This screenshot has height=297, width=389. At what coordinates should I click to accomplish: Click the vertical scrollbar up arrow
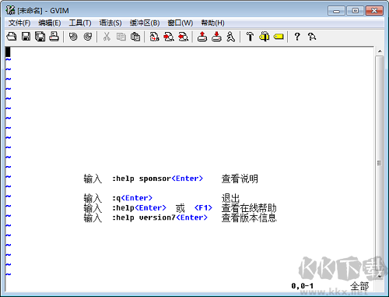tap(380, 51)
